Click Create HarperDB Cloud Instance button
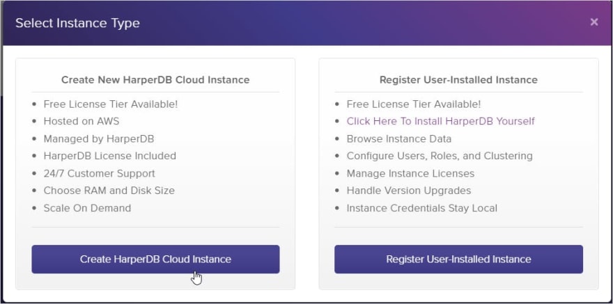Image resolution: width=613 pixels, height=304 pixels. (x=155, y=259)
